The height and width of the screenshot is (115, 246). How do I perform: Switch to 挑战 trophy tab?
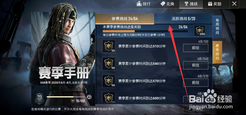191,4
